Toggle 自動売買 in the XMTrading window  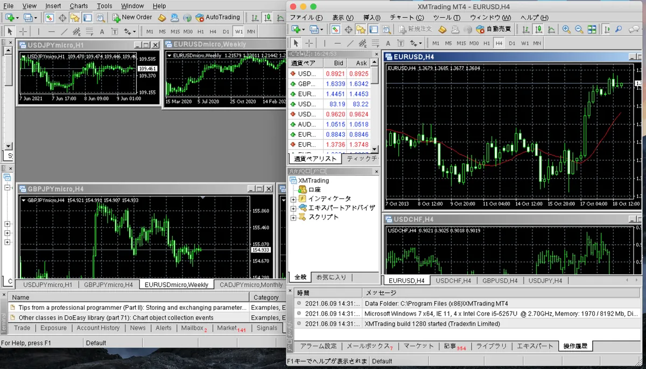(493, 30)
